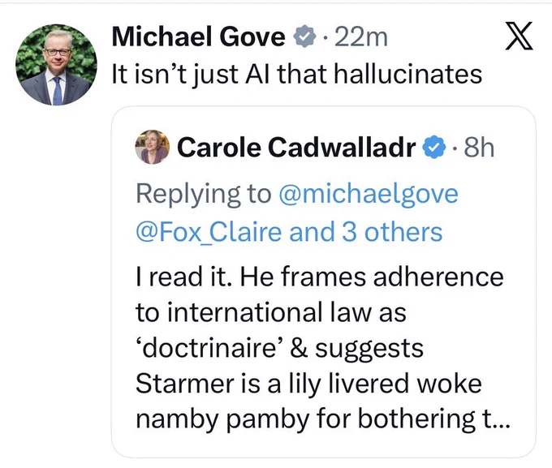Click the 'Starmer is a lily livered woke' line
552x468 pixels.
pos(308,383)
